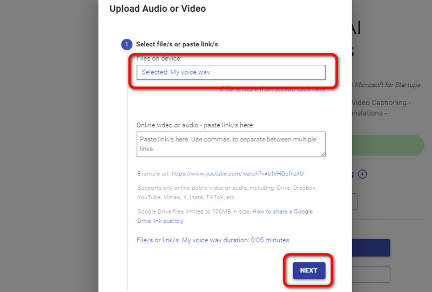
Task: Click the 'Select file/s or paste link/s' step label
Action: click(x=177, y=44)
